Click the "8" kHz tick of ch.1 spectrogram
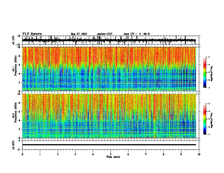Viewport: 224px width, 173px height. pos(20,56)
